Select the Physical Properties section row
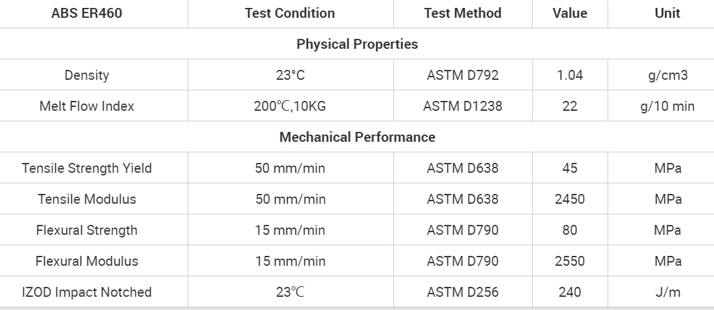This screenshot has width=714, height=310. [357, 44]
